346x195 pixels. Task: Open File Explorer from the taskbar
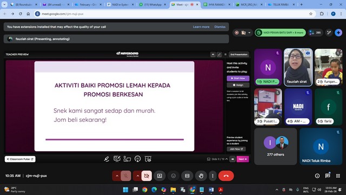pyautogui.click(x=173, y=190)
